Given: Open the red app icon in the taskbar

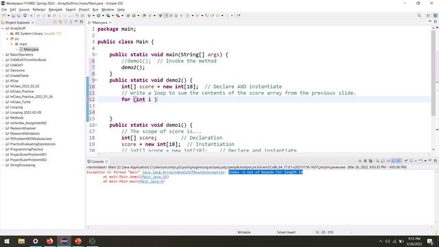Looking at the screenshot, I should [x=78, y=241].
